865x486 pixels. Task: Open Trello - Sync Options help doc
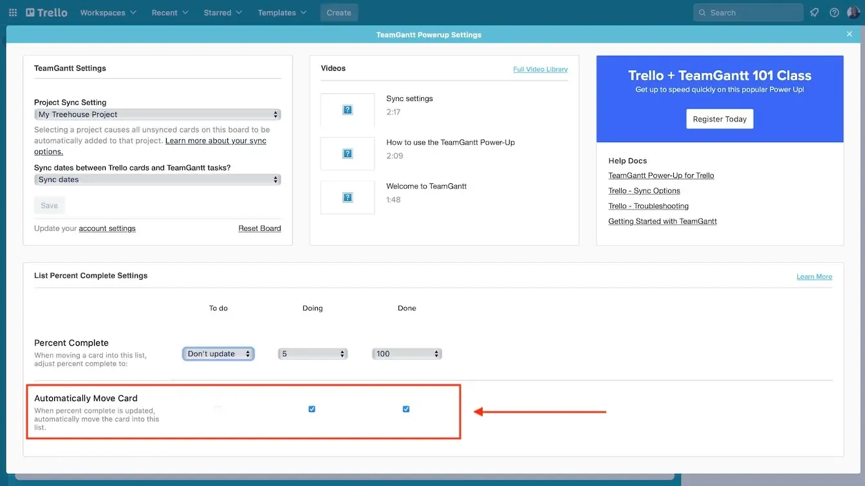coord(644,191)
